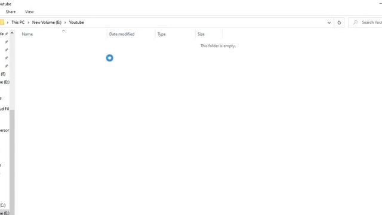This screenshot has width=382, height=215.
Task: Click the folder icon in address bar
Action: (x=2, y=23)
